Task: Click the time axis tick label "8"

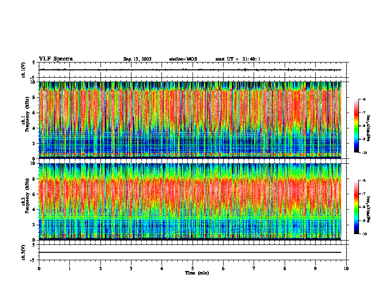Action: [x=285, y=269]
